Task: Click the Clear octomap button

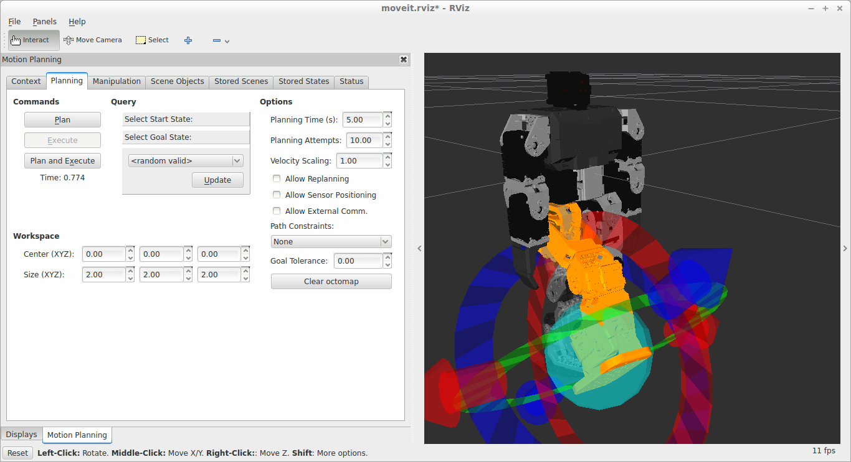Action: pos(331,282)
